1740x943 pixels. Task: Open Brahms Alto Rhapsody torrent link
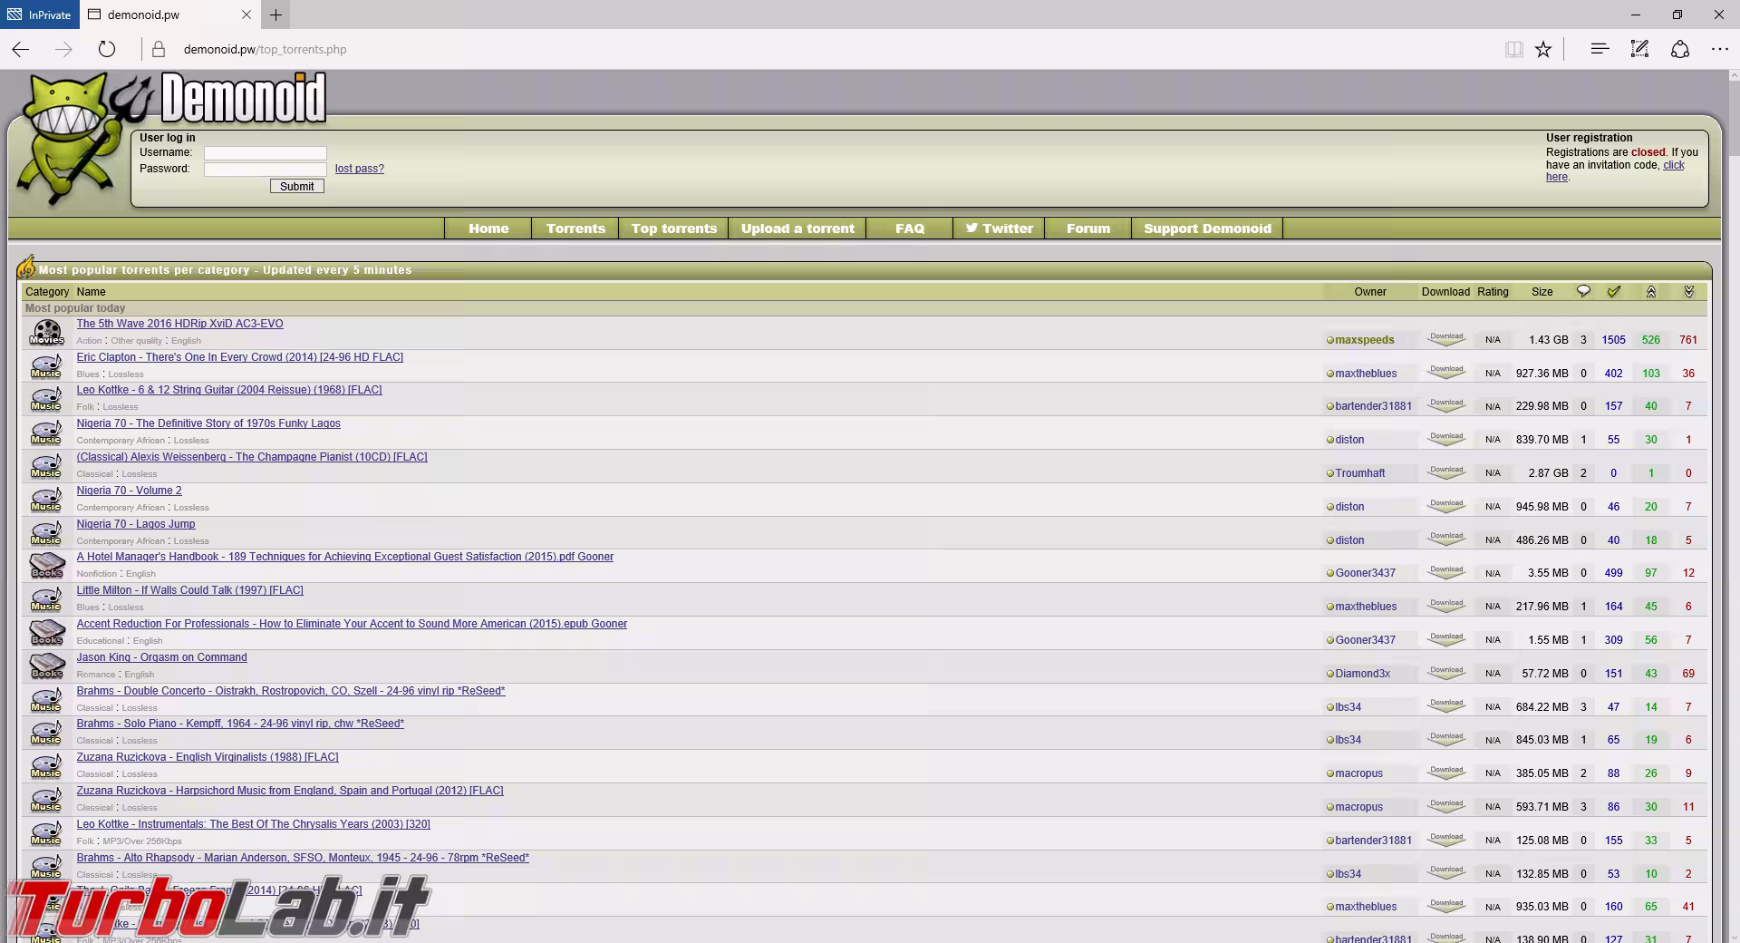[x=303, y=858]
